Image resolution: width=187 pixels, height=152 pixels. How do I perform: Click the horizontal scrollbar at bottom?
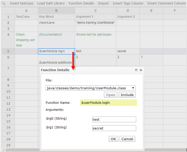pyautogui.click(x=93, y=150)
